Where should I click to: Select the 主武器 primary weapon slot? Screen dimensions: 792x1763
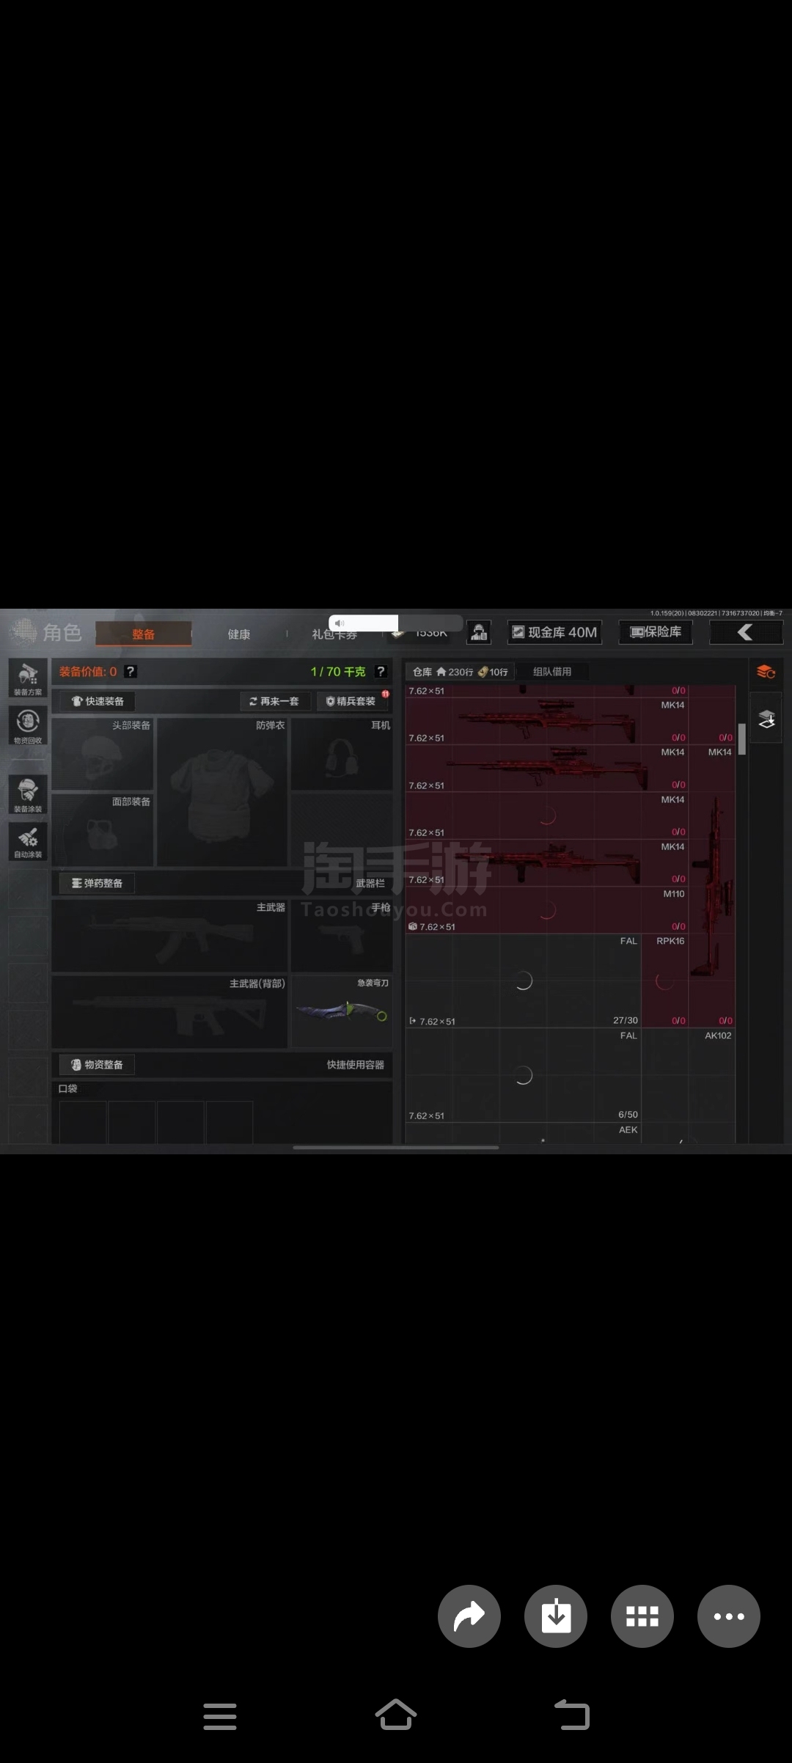pyautogui.click(x=169, y=936)
